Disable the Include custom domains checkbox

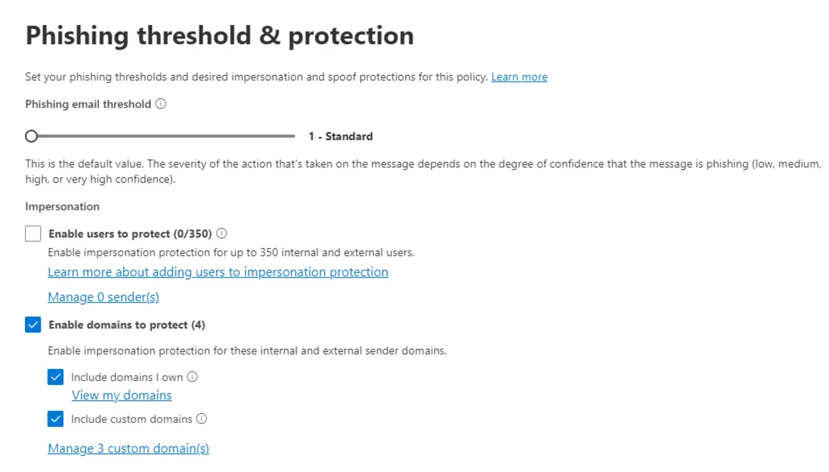click(x=56, y=419)
